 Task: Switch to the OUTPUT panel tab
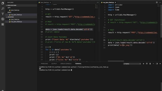pyautogui.click(x=54, y=64)
